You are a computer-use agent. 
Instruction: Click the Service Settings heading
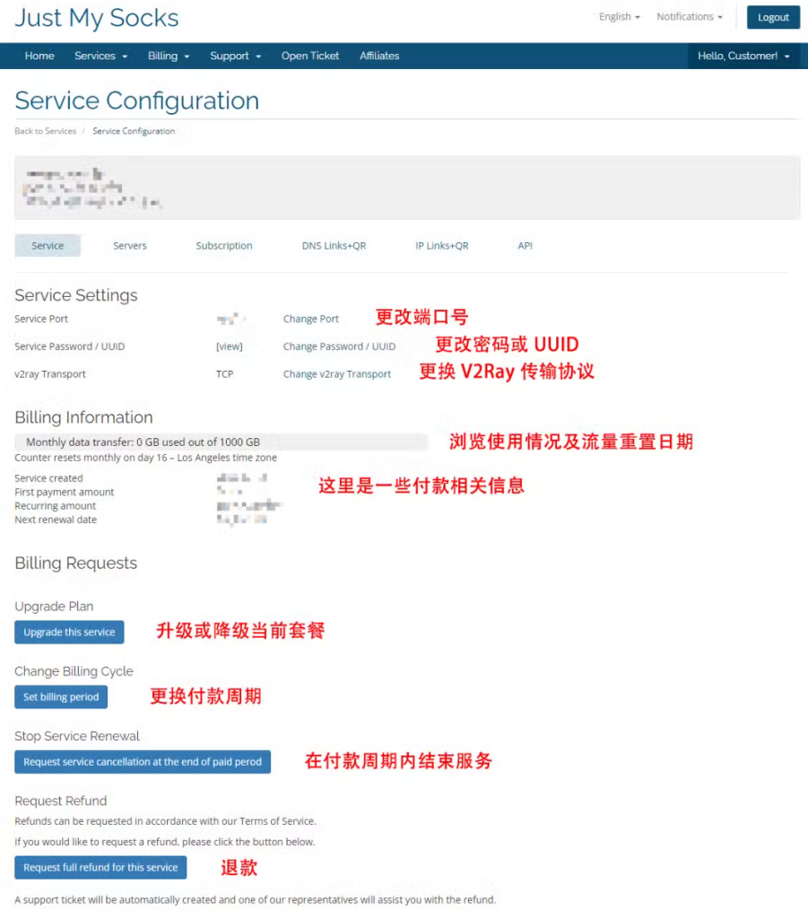pyautogui.click(x=76, y=295)
